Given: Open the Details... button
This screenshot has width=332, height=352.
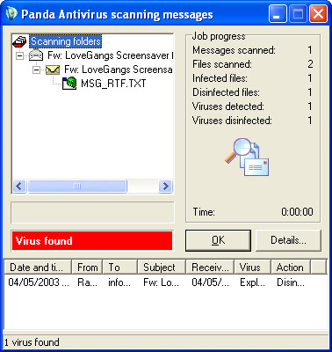Looking at the screenshot, I should (x=288, y=240).
